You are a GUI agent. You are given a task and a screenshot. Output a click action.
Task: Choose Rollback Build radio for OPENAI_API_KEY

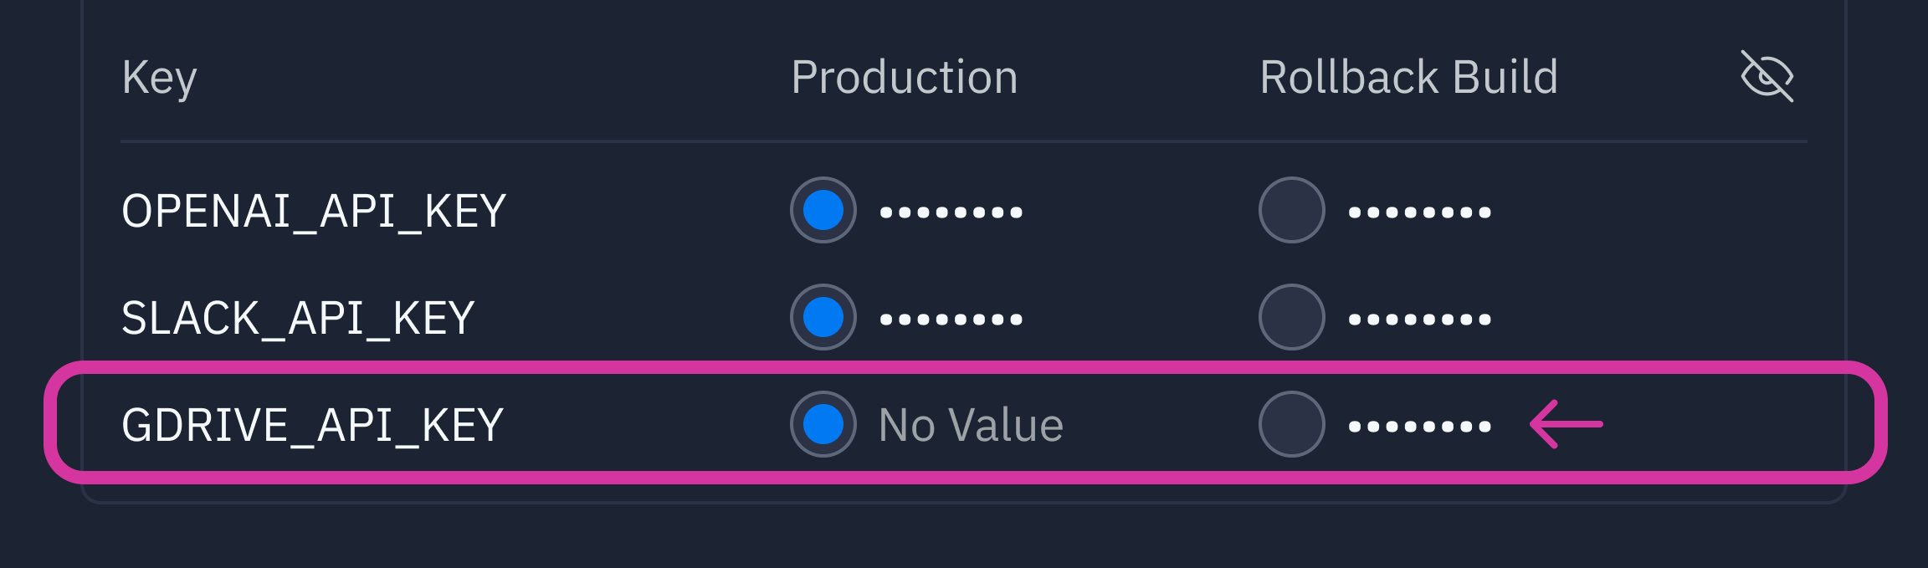[1291, 210]
